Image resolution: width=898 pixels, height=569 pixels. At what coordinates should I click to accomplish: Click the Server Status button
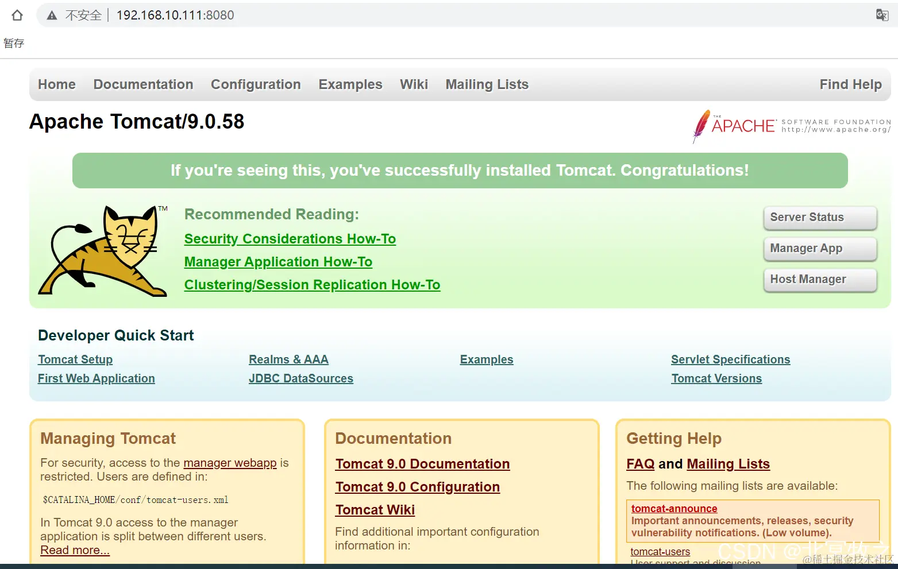(820, 218)
